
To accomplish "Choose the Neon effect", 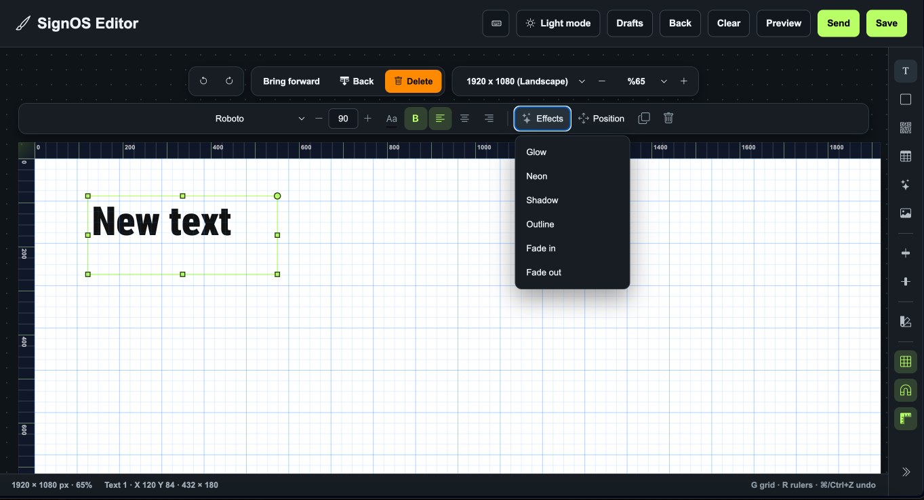I will click(x=572, y=176).
